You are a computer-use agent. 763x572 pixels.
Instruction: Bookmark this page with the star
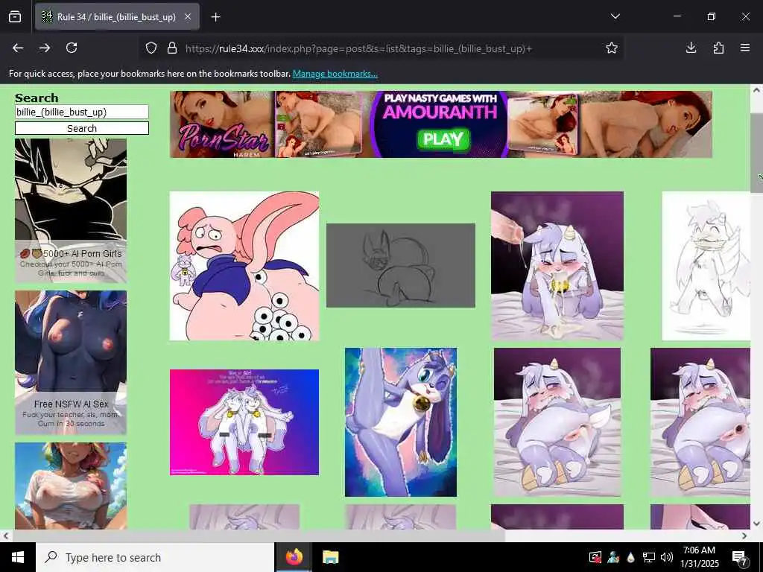612,48
